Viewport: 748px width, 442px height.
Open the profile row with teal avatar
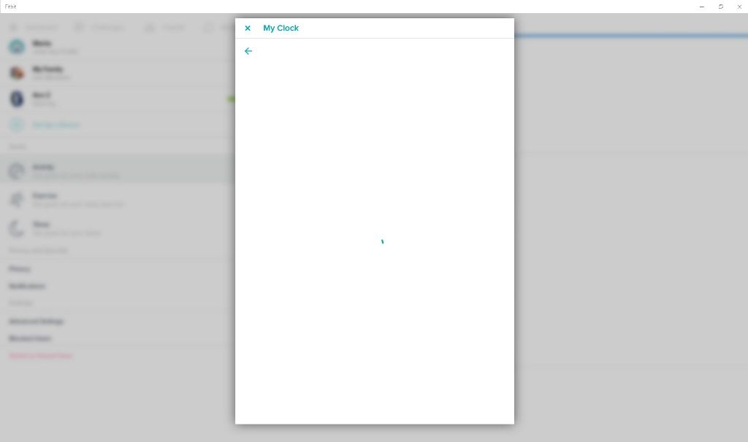(x=17, y=47)
